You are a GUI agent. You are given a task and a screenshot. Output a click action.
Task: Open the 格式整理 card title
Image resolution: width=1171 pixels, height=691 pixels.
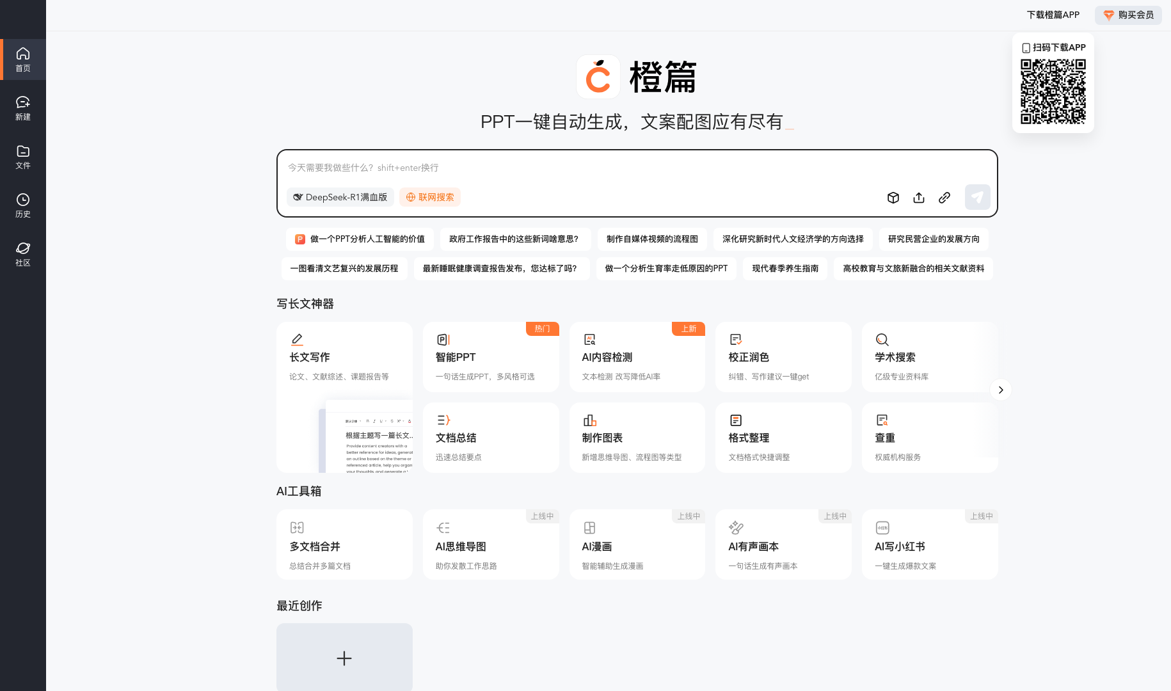point(749,438)
